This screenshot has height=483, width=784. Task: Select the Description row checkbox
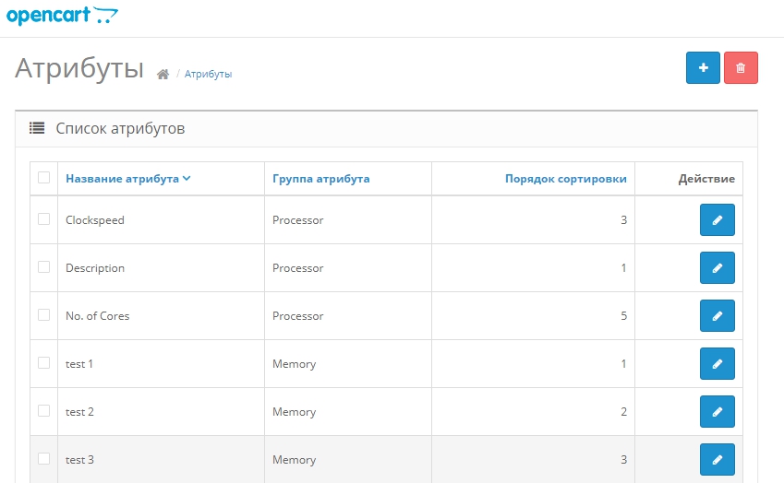coord(43,267)
